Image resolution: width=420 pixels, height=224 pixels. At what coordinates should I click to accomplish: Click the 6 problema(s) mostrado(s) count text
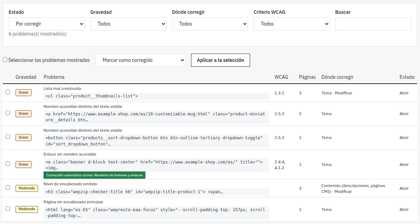tap(38, 34)
